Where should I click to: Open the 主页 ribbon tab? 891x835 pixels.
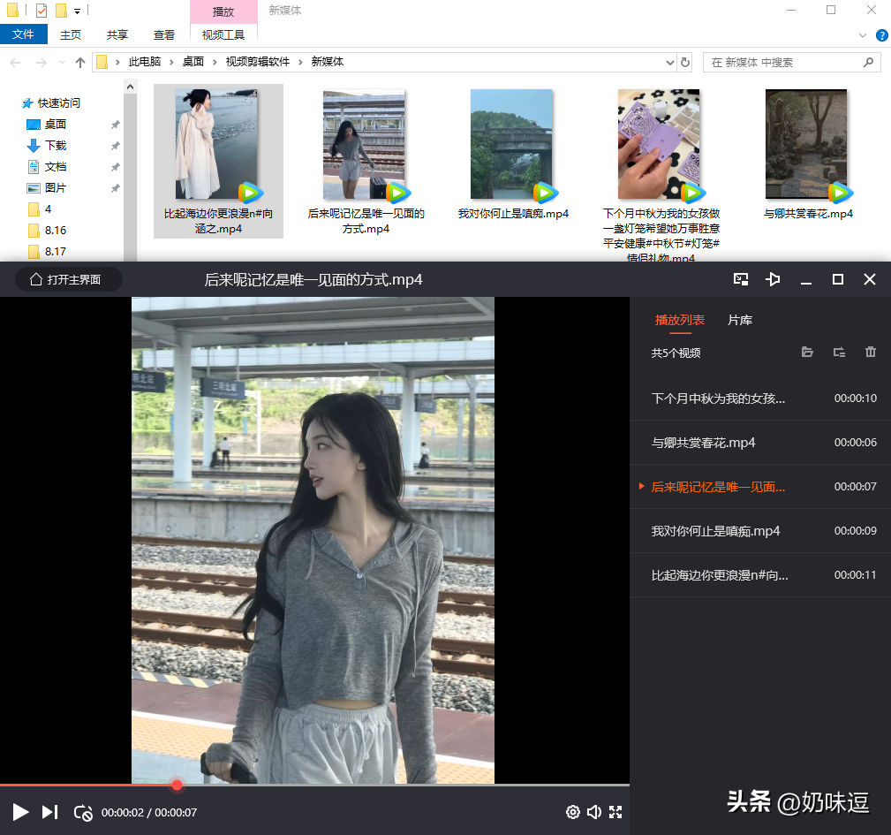pos(71,34)
